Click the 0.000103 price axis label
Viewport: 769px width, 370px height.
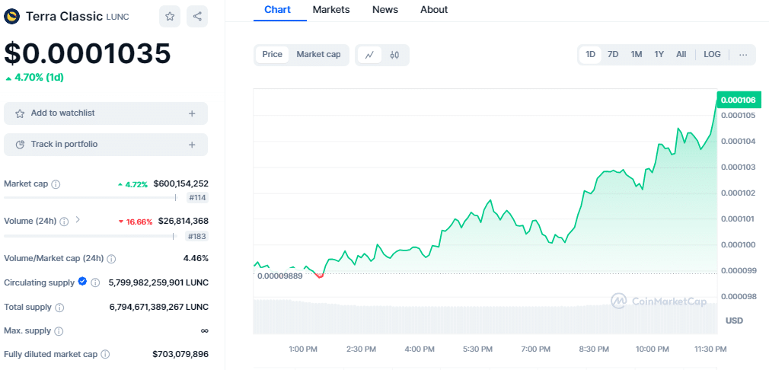click(738, 167)
